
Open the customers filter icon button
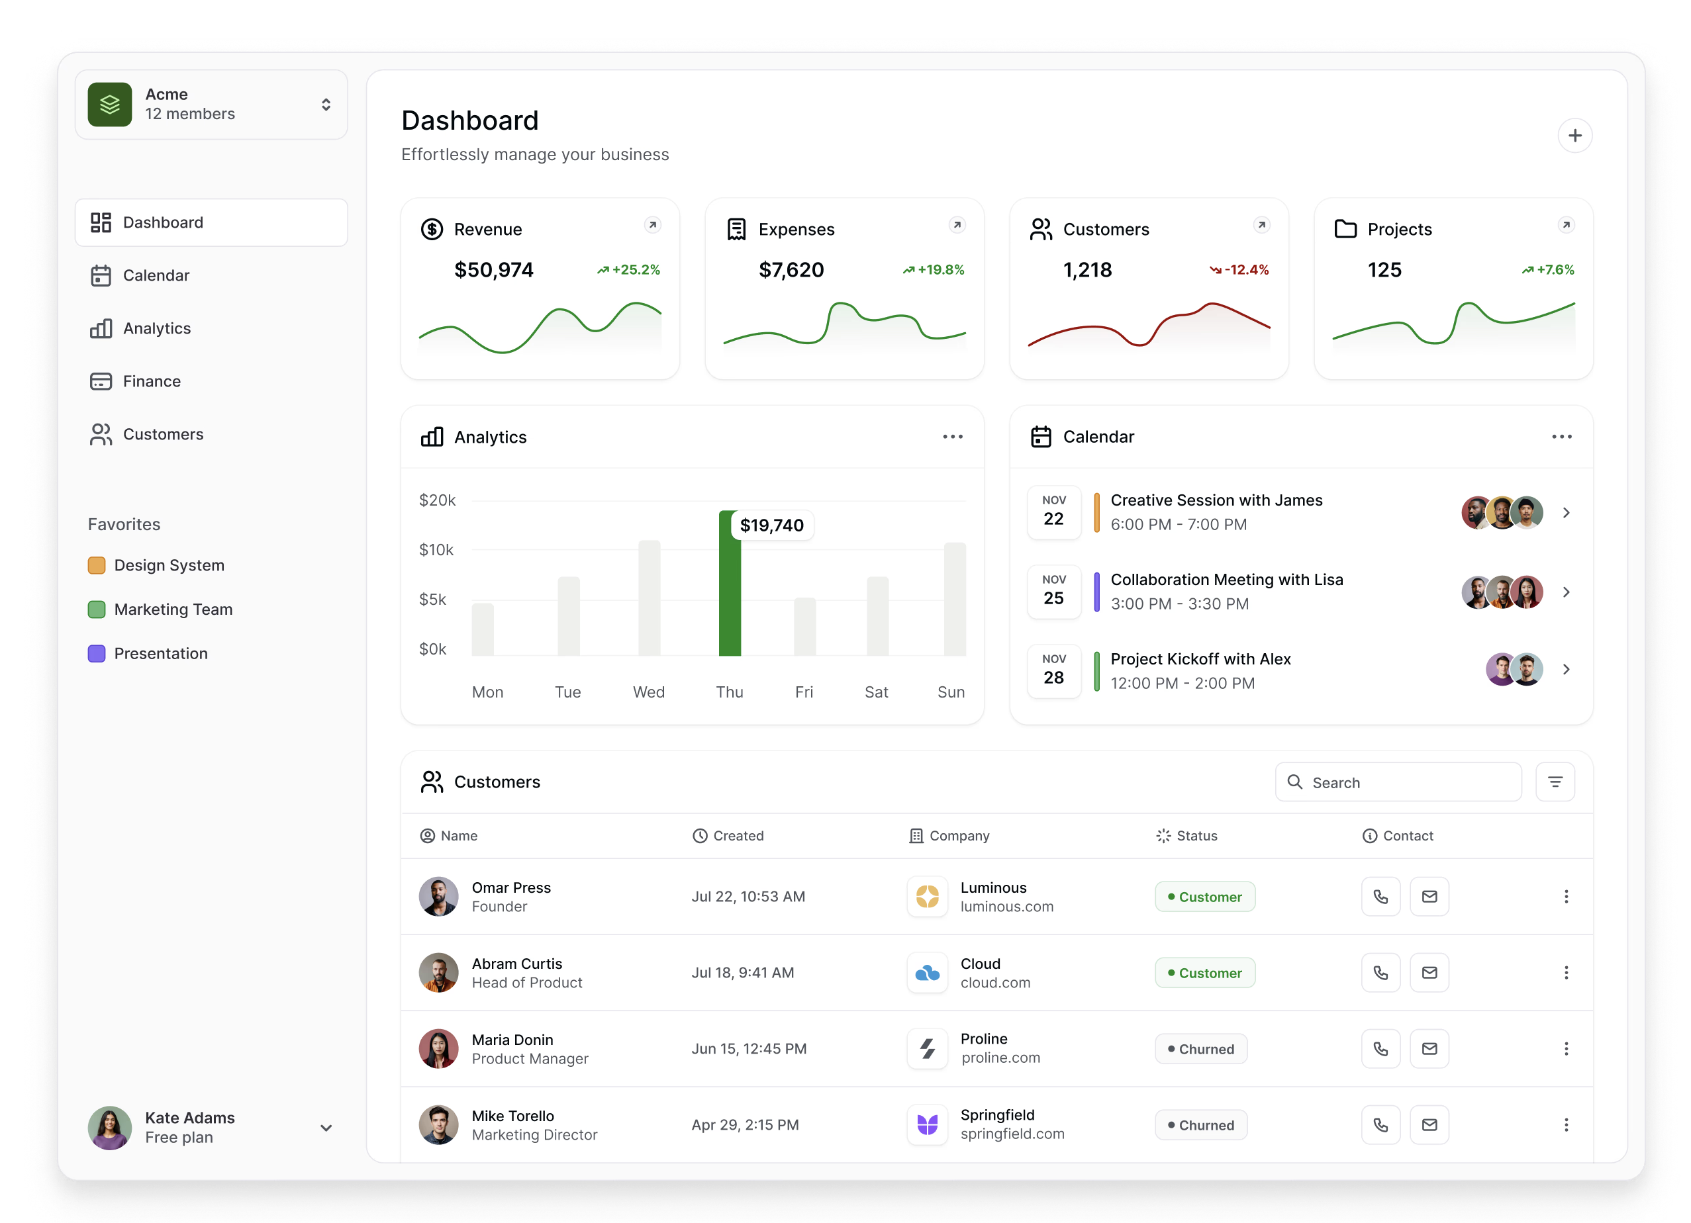[1555, 782]
